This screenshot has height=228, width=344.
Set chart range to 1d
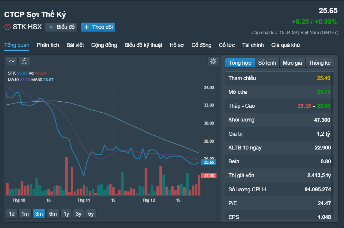point(12,214)
